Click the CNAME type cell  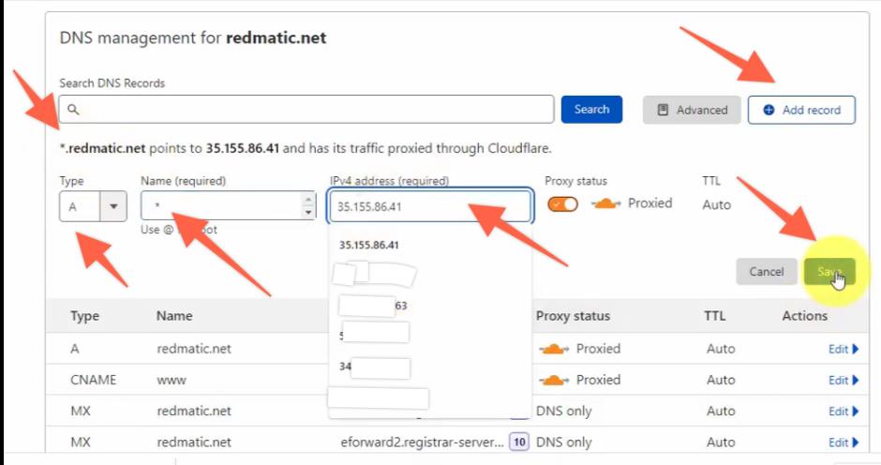click(x=94, y=380)
